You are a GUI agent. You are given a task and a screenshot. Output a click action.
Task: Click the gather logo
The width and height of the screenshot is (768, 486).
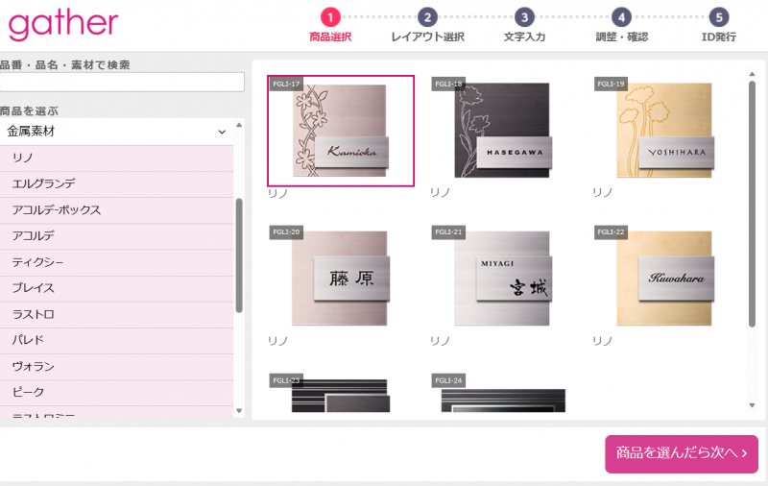[x=63, y=24]
